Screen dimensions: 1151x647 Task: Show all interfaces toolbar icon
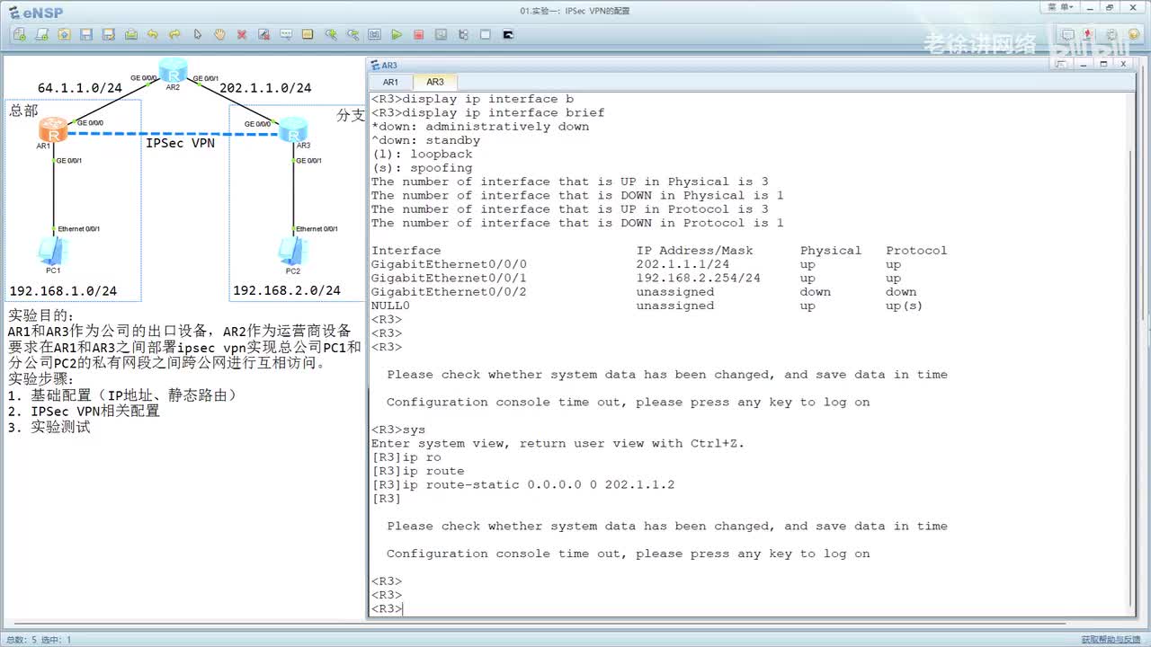pyautogui.click(x=463, y=35)
